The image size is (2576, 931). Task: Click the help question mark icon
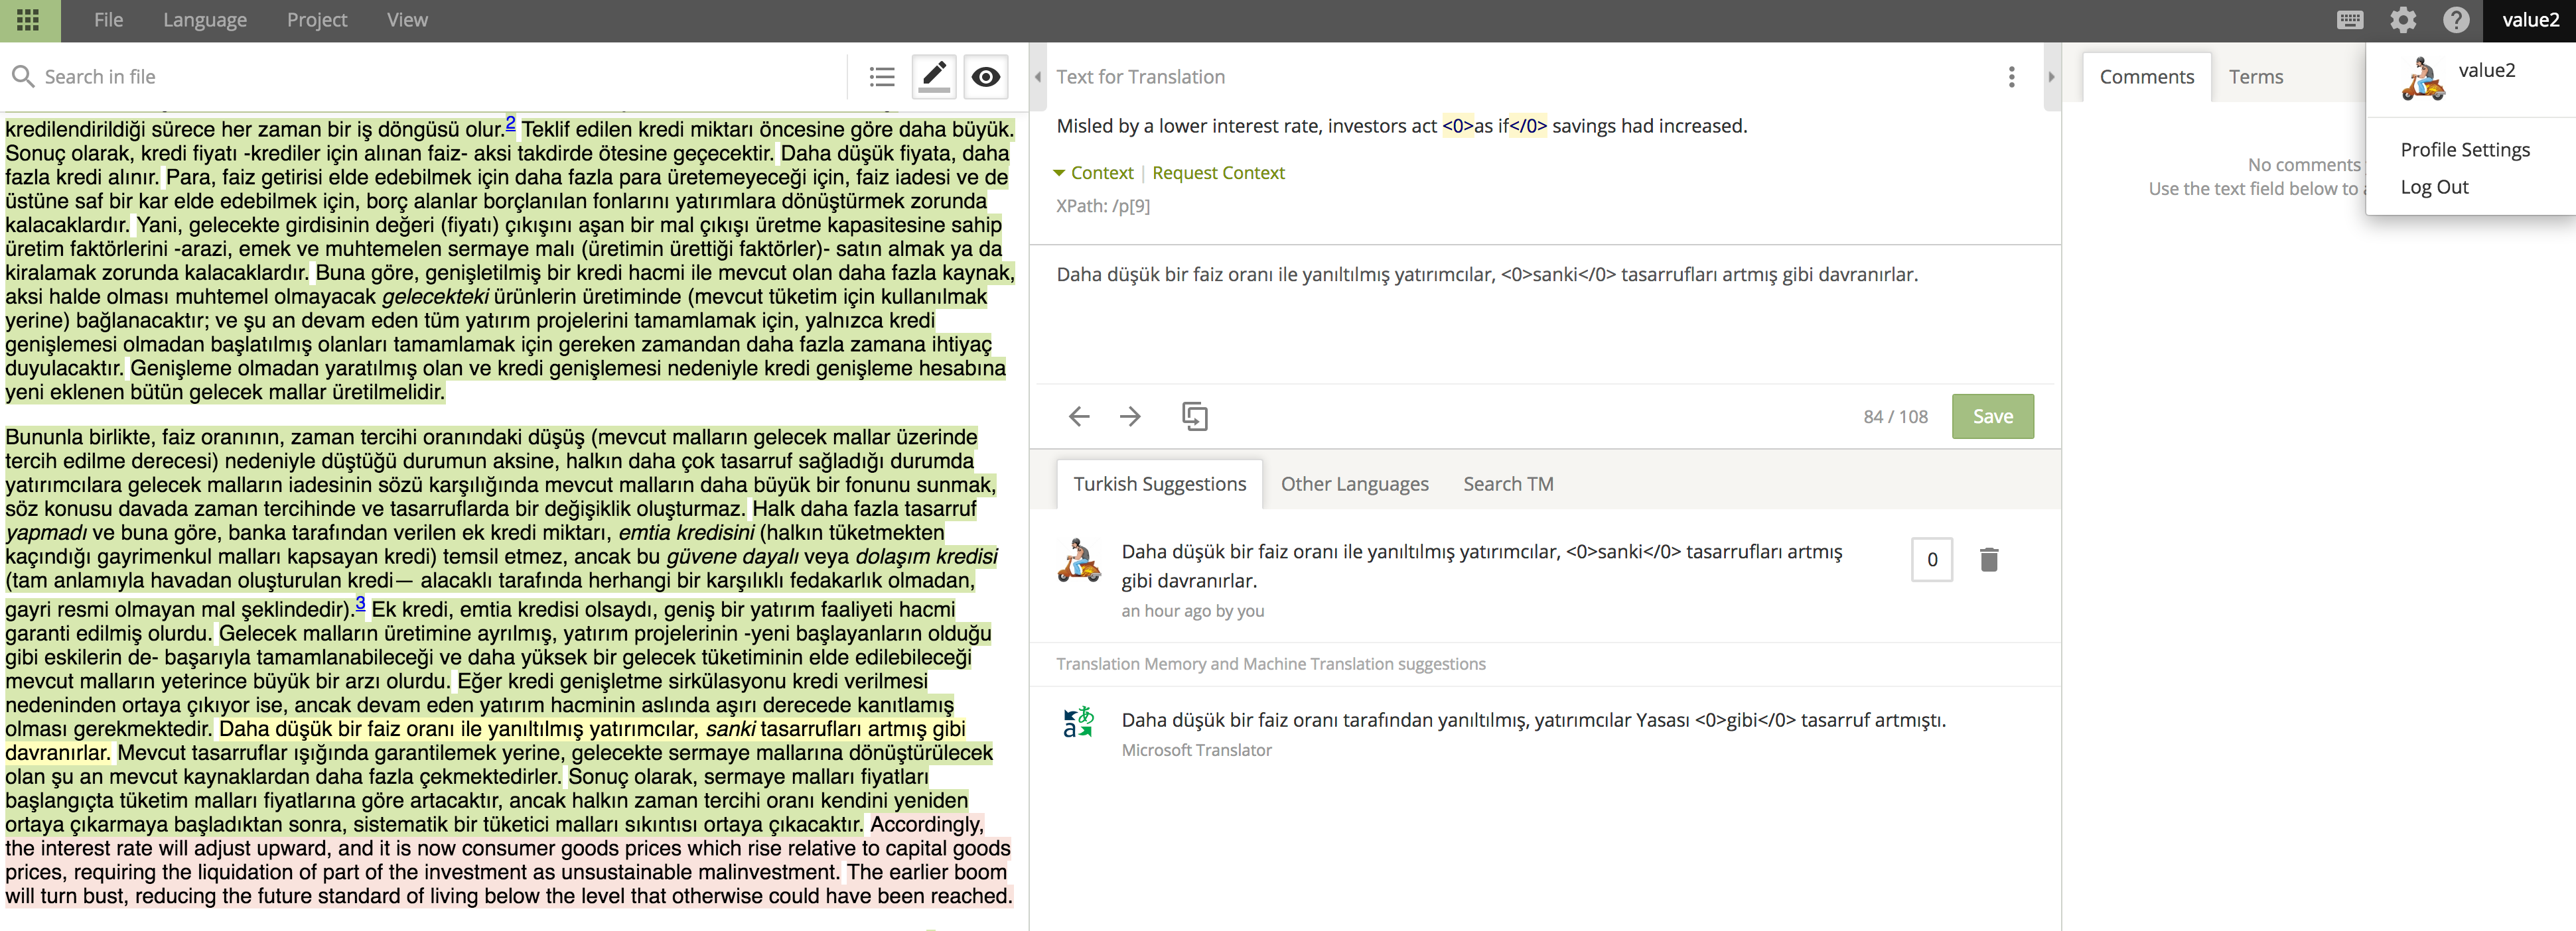click(2455, 20)
